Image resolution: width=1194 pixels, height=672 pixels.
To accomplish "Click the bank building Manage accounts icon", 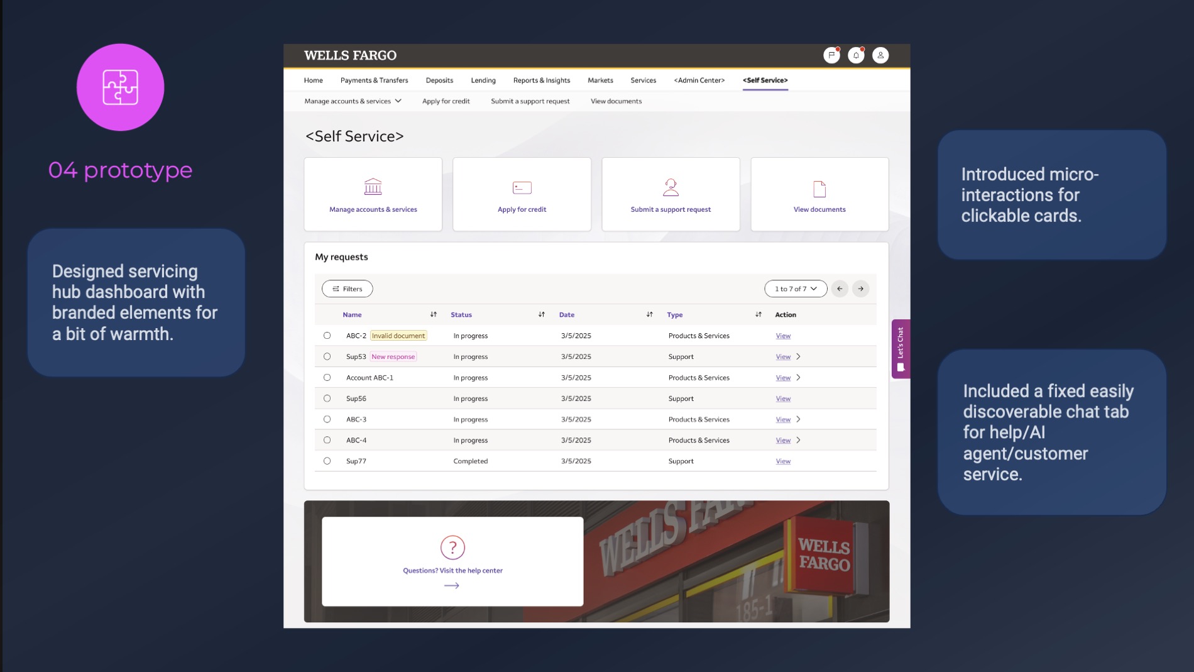I will point(373,187).
